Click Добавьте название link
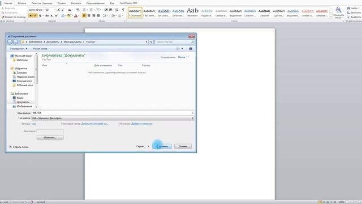Viewport: 362px width, 204px height. 142,124
